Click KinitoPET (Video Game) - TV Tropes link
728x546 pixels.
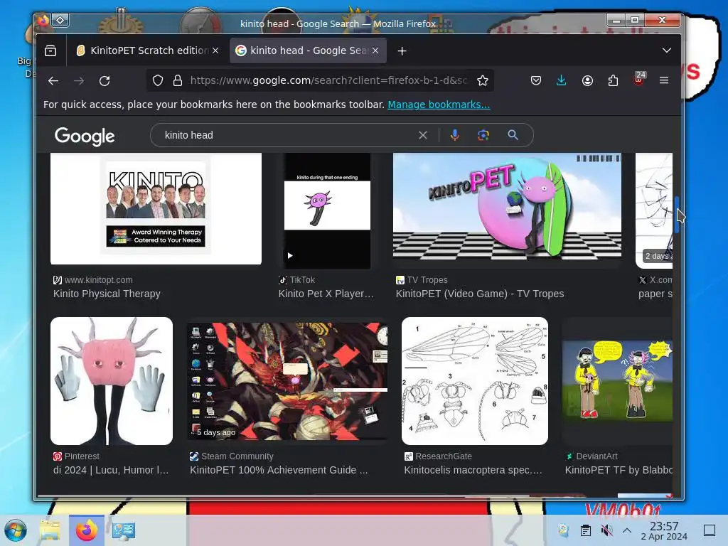480,294
